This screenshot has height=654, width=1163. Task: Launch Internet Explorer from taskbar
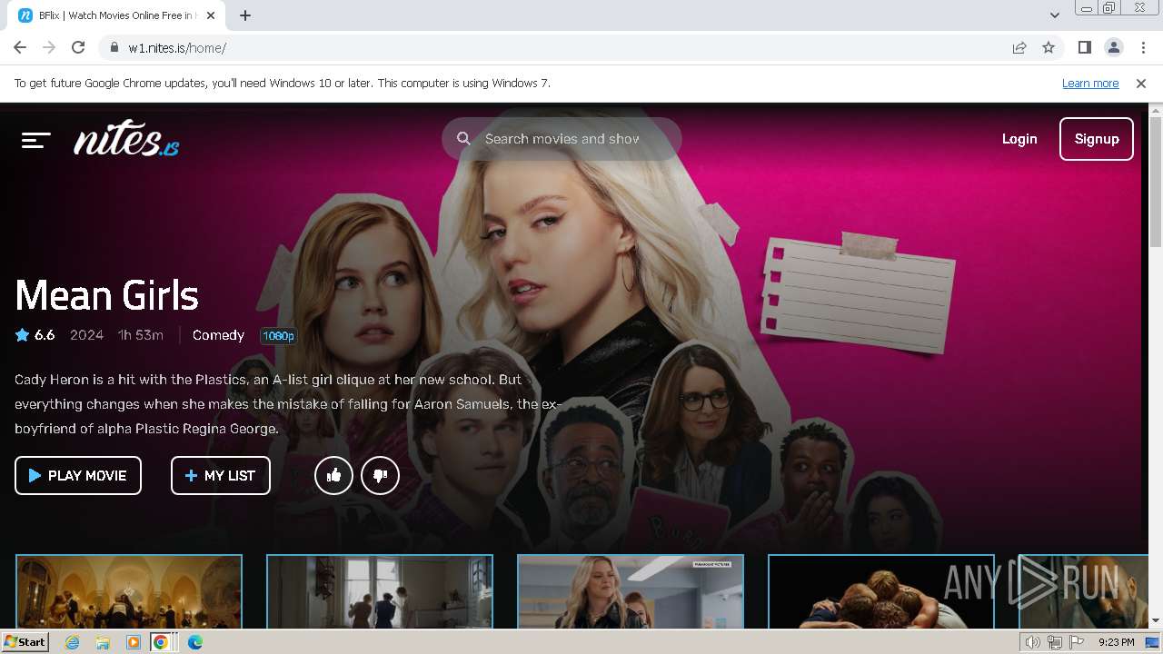tap(73, 642)
